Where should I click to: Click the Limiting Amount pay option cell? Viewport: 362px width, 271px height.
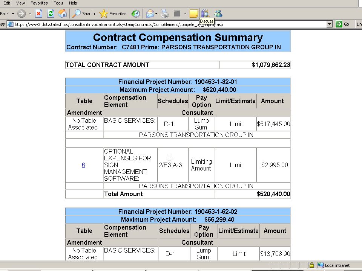coord(201,165)
